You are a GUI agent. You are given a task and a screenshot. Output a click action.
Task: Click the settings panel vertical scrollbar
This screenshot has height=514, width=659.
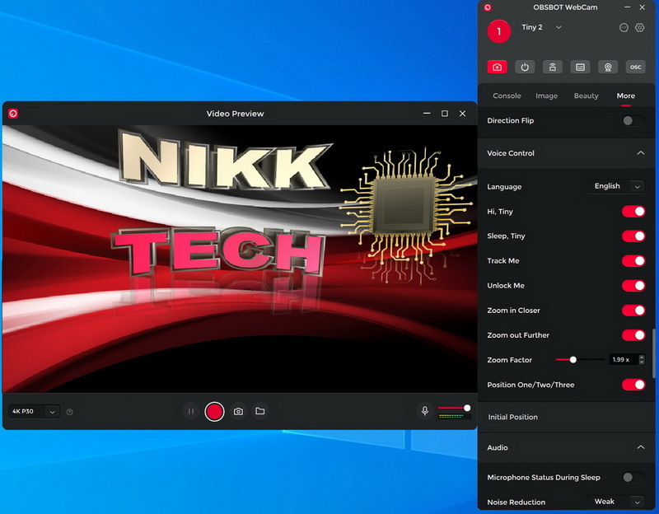coord(653,353)
